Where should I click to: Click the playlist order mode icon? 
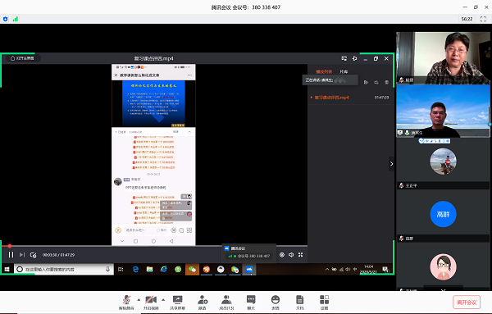pos(376,82)
